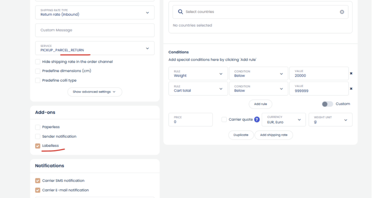372x198 pixels.
Task: Click the Price input field
Action: click(190, 120)
